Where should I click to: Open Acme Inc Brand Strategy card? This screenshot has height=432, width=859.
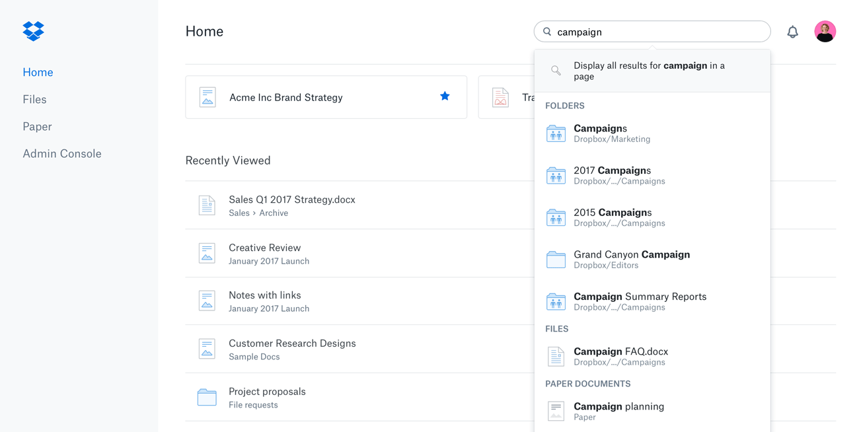[326, 97]
